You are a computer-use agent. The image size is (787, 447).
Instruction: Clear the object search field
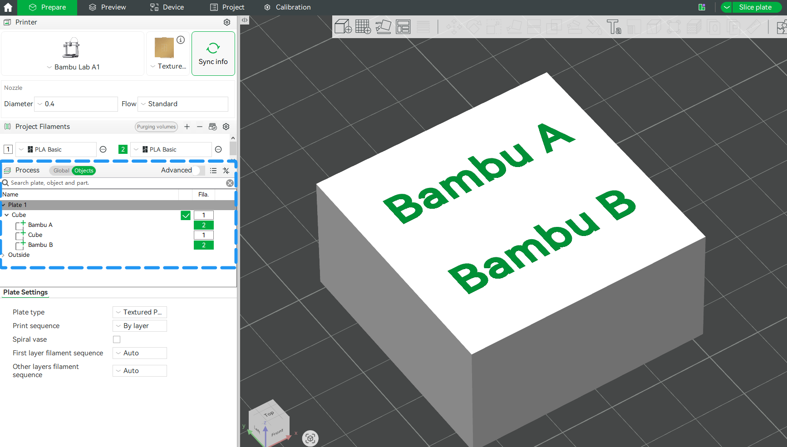pos(230,183)
